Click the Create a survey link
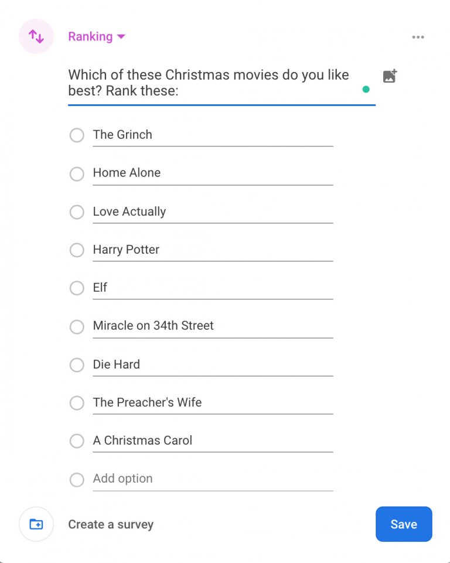 click(x=111, y=524)
